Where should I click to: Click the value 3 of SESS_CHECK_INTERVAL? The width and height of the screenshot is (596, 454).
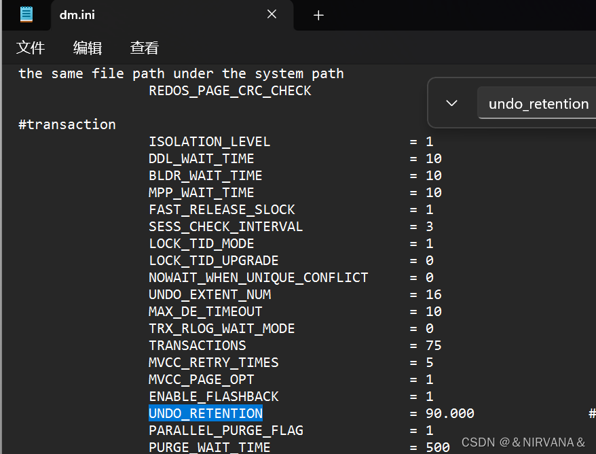click(x=430, y=227)
